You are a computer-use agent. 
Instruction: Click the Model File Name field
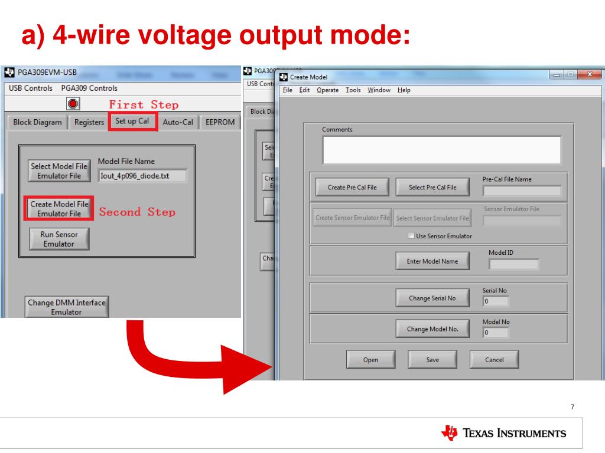[142, 176]
